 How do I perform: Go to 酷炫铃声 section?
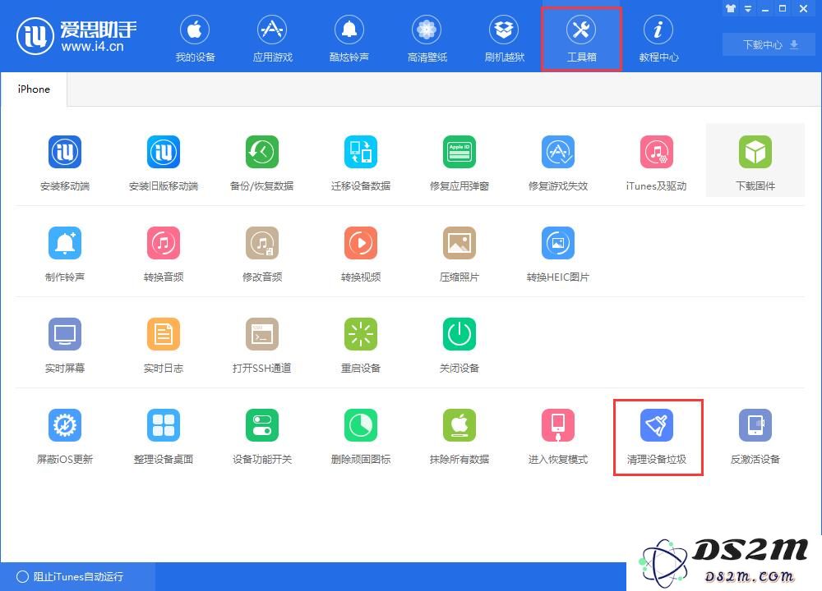(x=349, y=39)
